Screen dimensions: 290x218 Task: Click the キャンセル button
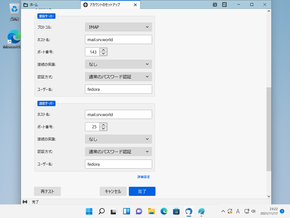click(113, 191)
